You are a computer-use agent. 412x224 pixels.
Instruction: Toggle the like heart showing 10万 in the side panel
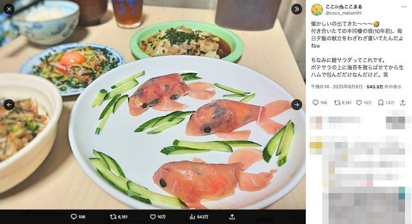(359, 103)
